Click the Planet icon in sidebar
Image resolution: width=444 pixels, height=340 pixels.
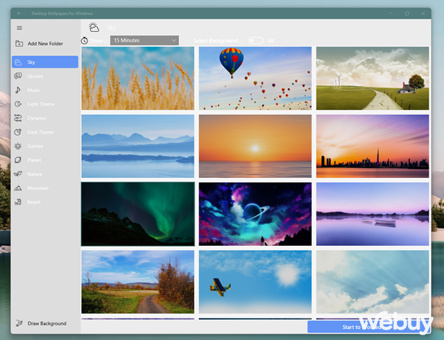coord(18,160)
